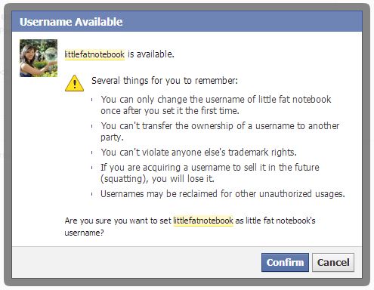This screenshot has width=374, height=290.
Task: Click the profile picture thumbnail
Action: 39,58
